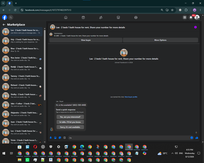Open browser zoom magnifier in address bar
The height and width of the screenshot is (163, 204).
click(162, 10)
